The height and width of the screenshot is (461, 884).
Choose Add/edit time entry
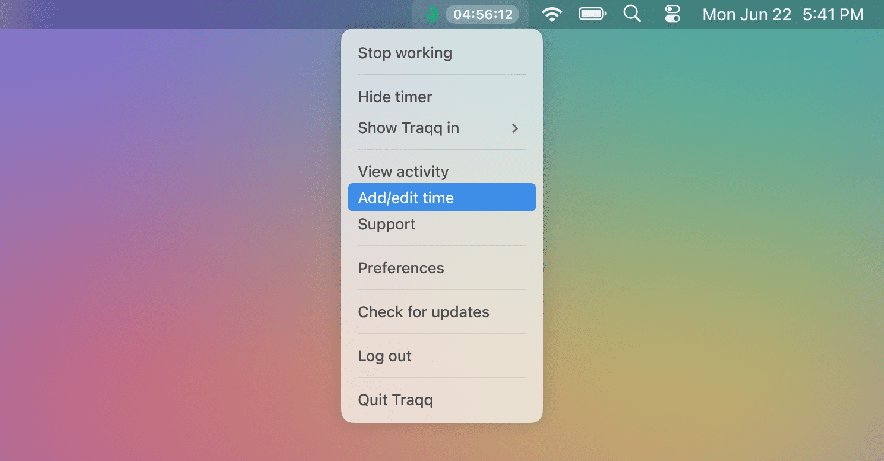(x=442, y=197)
